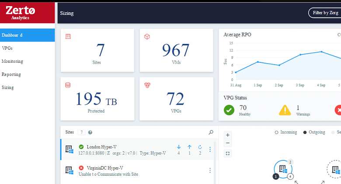Select the Type: Hyper-V text
The height and width of the screenshot is (184, 341).
click(x=153, y=153)
